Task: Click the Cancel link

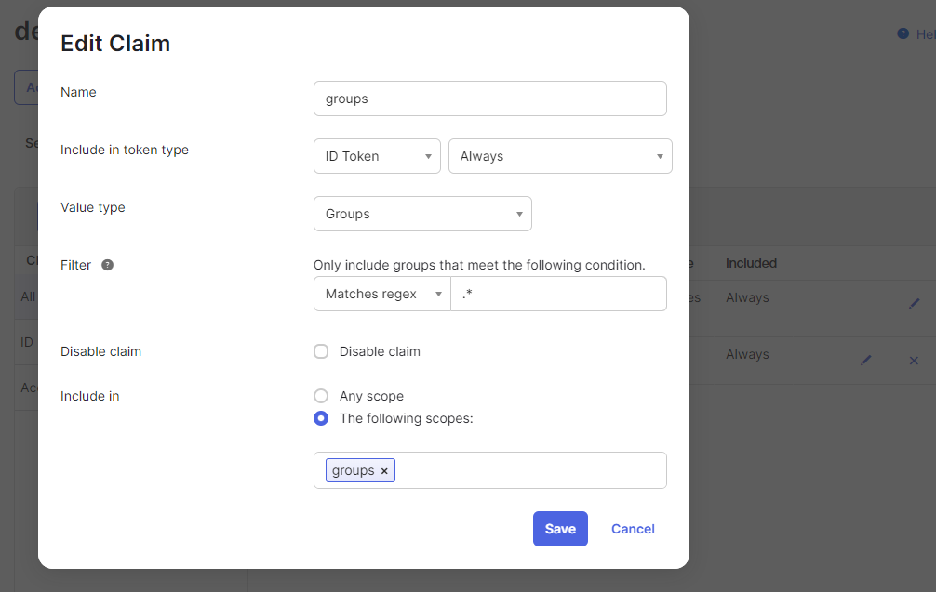Action: tap(633, 529)
